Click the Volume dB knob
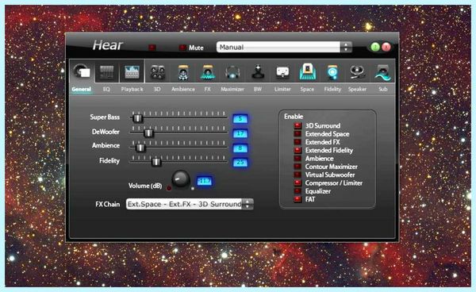The width and height of the screenshot is (476, 292). (180, 179)
